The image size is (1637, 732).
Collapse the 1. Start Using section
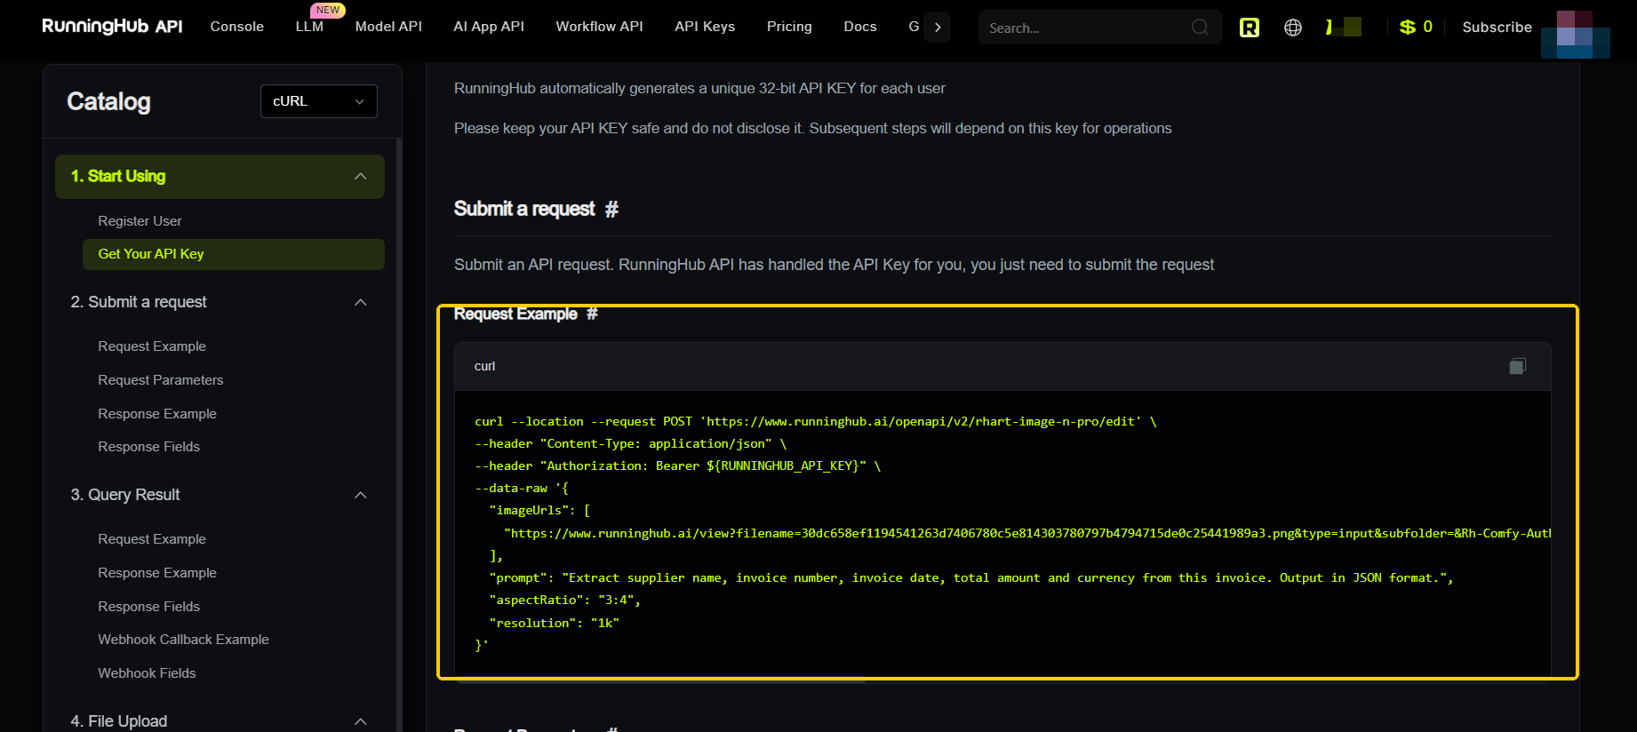pos(220,177)
